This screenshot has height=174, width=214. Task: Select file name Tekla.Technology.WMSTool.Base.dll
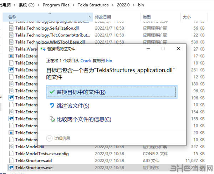(x=50, y=42)
